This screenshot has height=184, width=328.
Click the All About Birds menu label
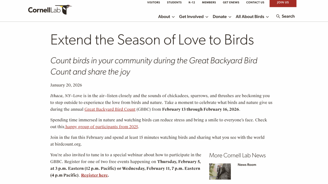pyautogui.click(x=250, y=17)
